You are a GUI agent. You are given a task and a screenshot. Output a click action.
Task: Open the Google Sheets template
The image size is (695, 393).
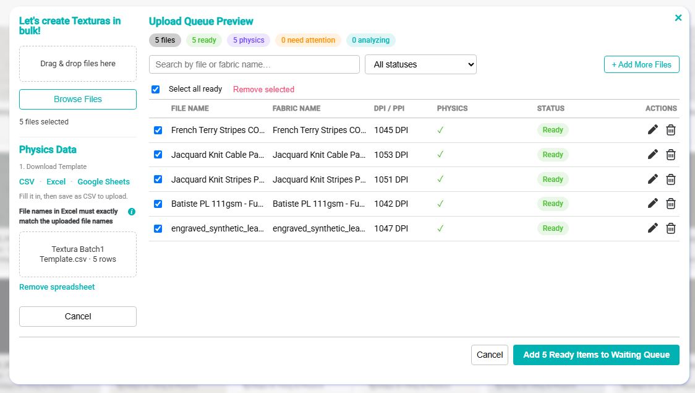[x=103, y=181]
